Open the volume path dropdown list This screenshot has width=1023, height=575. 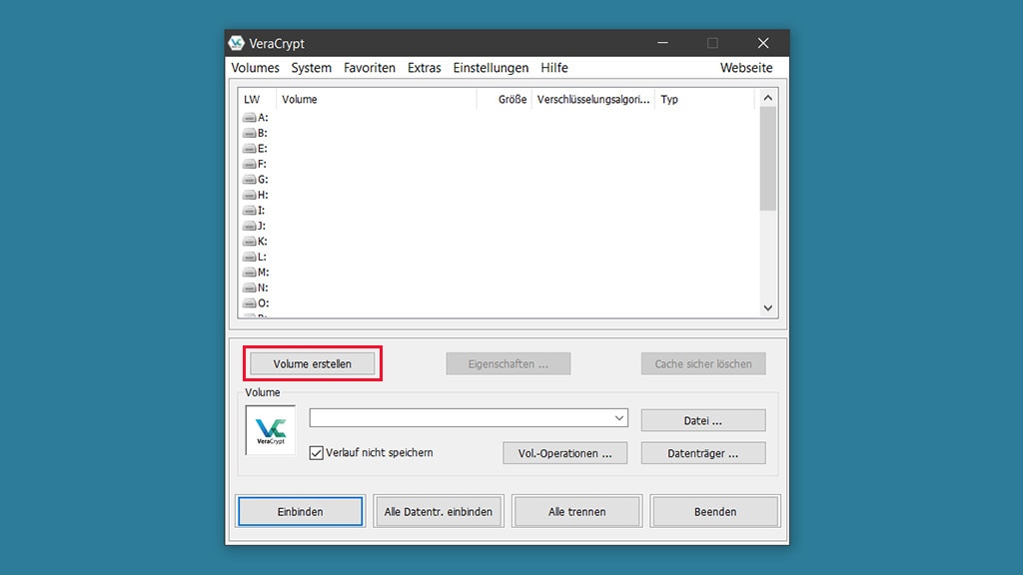coord(619,417)
